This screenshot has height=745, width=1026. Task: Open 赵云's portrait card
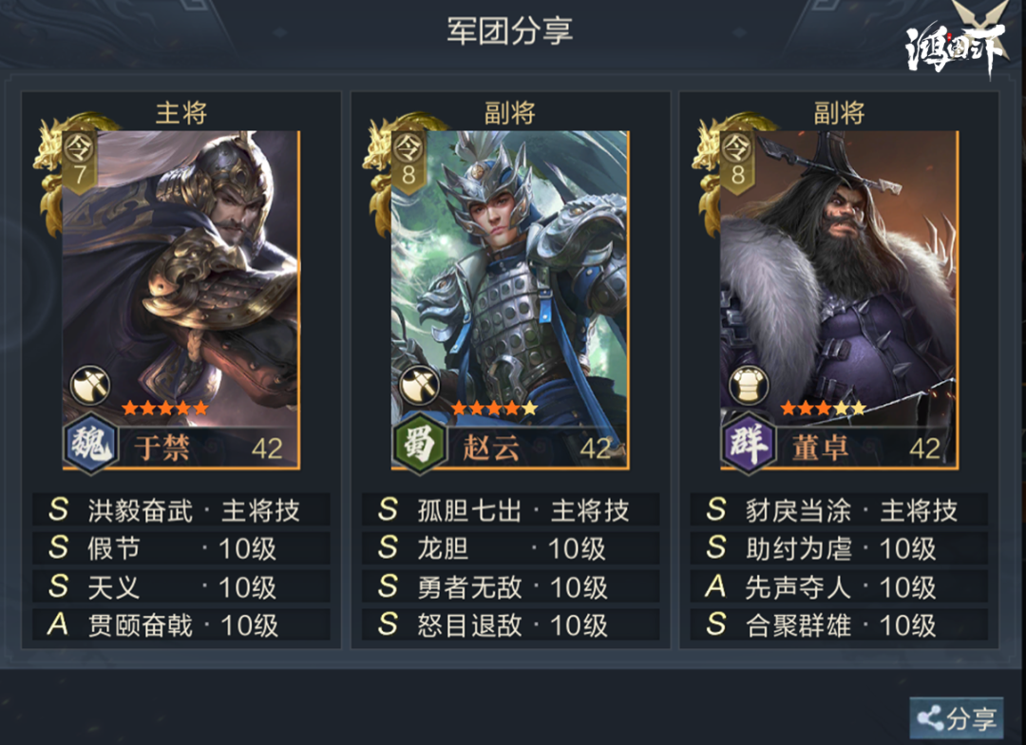click(x=510, y=300)
